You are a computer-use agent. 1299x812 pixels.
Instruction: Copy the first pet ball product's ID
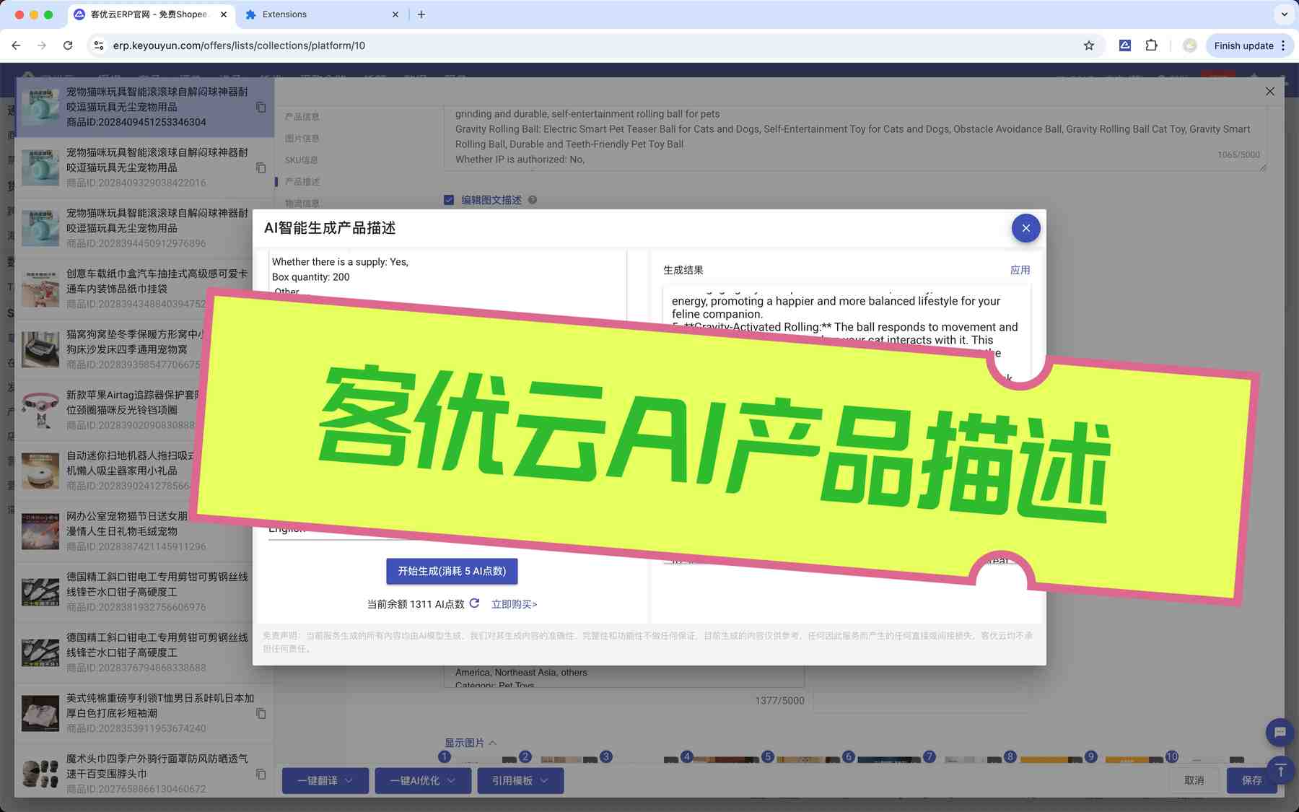point(261,108)
